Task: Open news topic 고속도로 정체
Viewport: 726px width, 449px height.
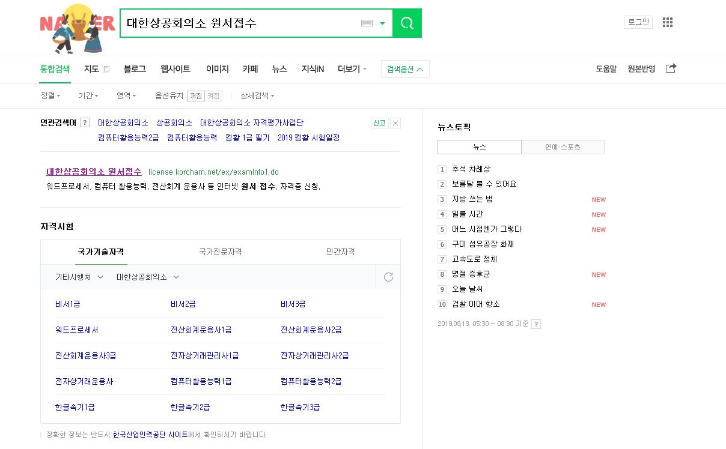Action: pyautogui.click(x=475, y=259)
